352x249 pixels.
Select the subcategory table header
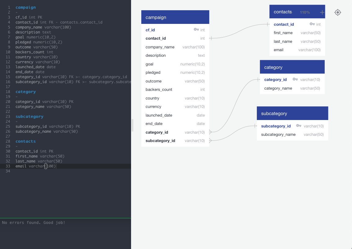point(274,113)
